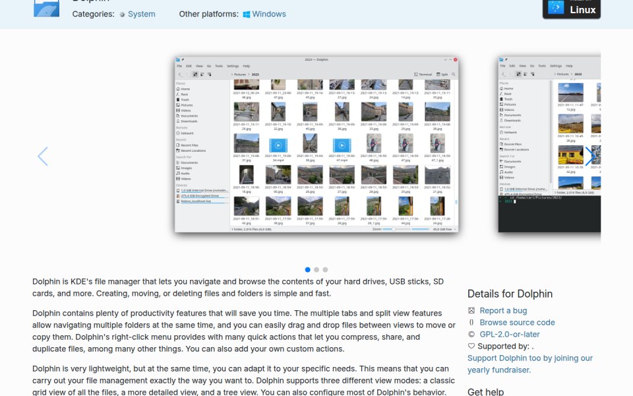Select the first carousel dot
Screen dimensions: 633x396
(308, 269)
